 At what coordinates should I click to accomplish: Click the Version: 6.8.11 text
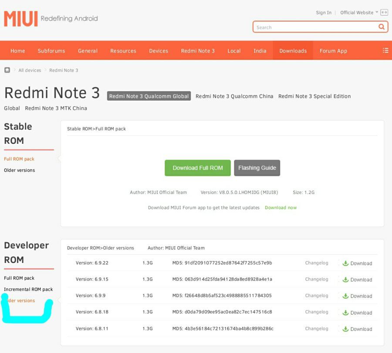pyautogui.click(x=92, y=329)
